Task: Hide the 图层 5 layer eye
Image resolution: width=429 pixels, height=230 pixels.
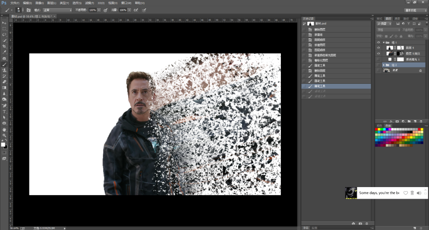Action: (x=379, y=48)
